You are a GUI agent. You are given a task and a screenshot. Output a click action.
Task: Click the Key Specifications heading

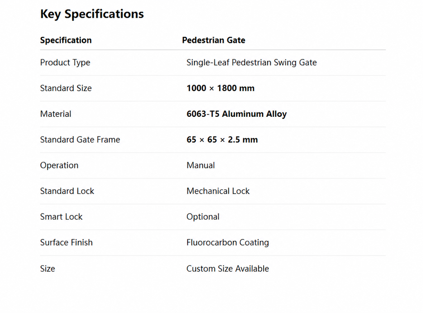(92, 14)
